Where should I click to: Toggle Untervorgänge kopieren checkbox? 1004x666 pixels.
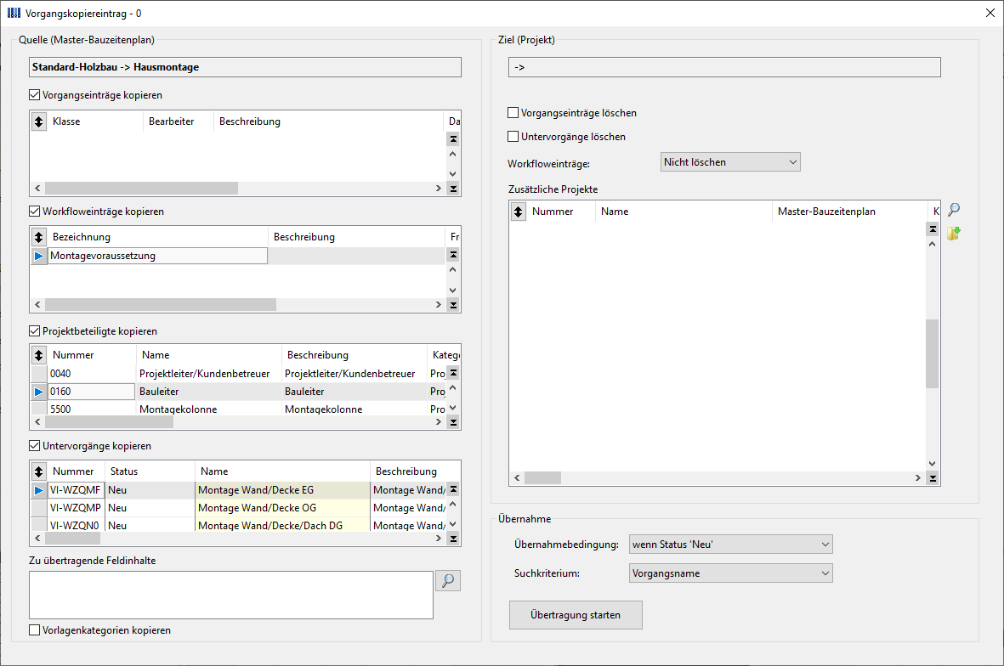pyautogui.click(x=35, y=446)
